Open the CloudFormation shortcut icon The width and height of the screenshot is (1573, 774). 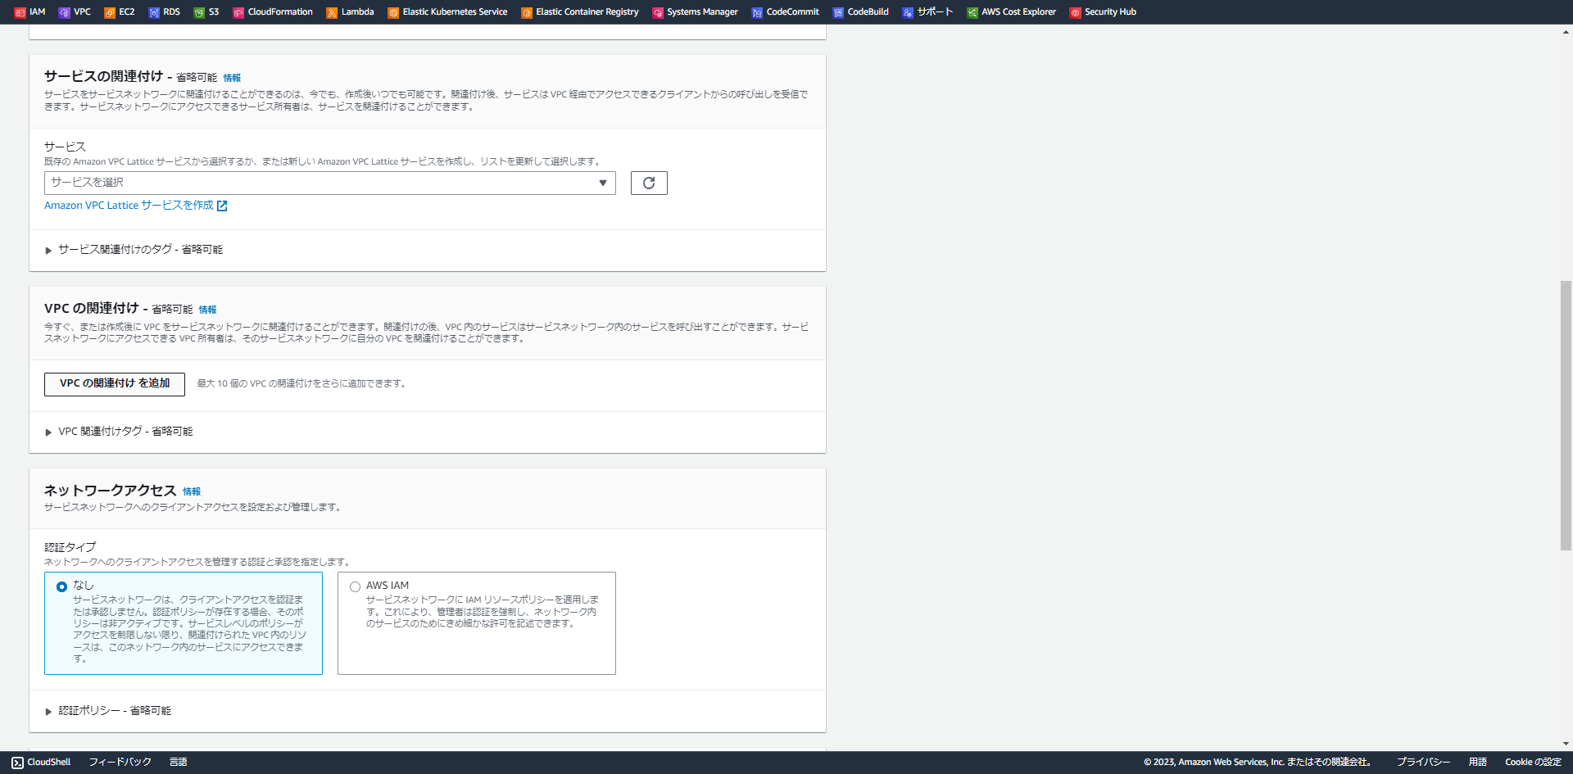[238, 12]
